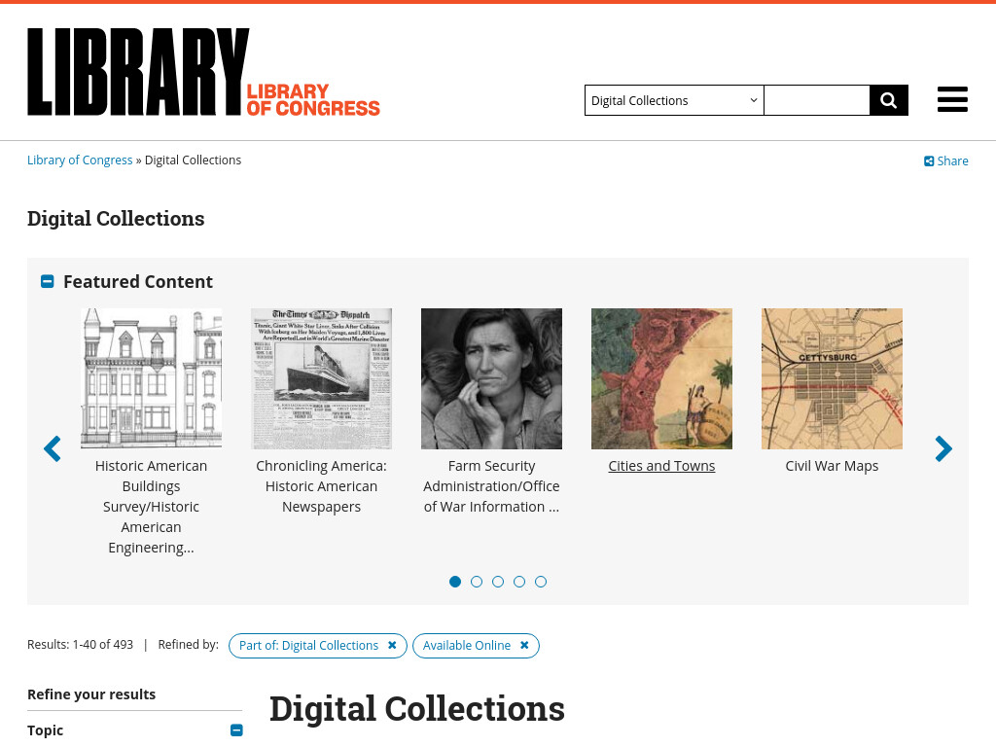The image size is (996, 747).
Task: Collapse the Topic refine section
Action: 236,730
